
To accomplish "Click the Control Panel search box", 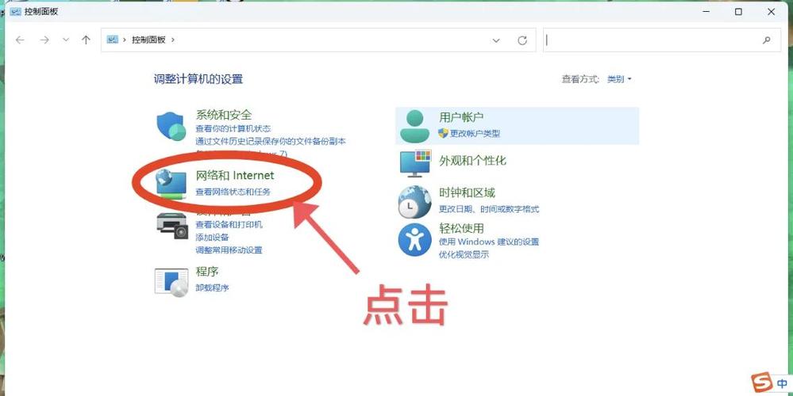I will click(651, 40).
